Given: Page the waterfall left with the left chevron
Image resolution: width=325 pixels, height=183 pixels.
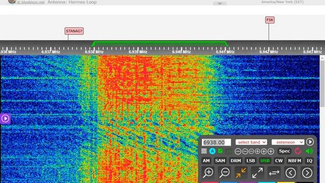Looking at the screenshot, I should tap(290, 173).
